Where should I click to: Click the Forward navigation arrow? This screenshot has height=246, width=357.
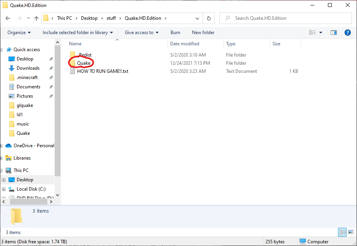(x=19, y=18)
